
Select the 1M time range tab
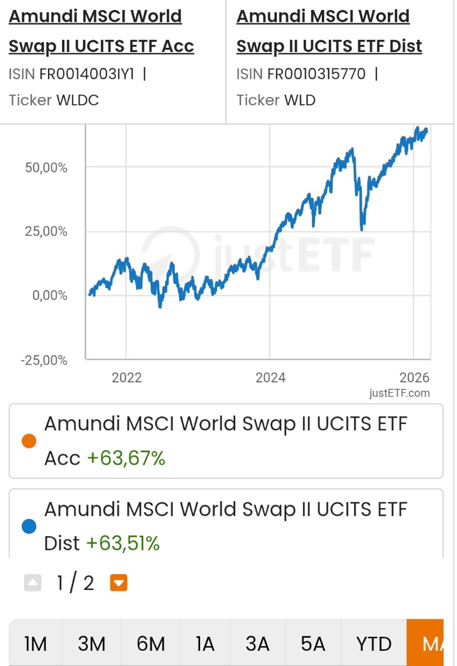[x=36, y=643]
